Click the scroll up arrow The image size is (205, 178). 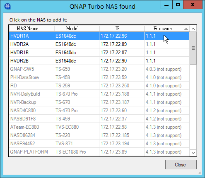click(193, 29)
